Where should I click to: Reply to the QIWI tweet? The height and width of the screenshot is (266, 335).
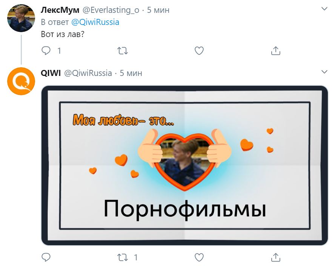46,257
